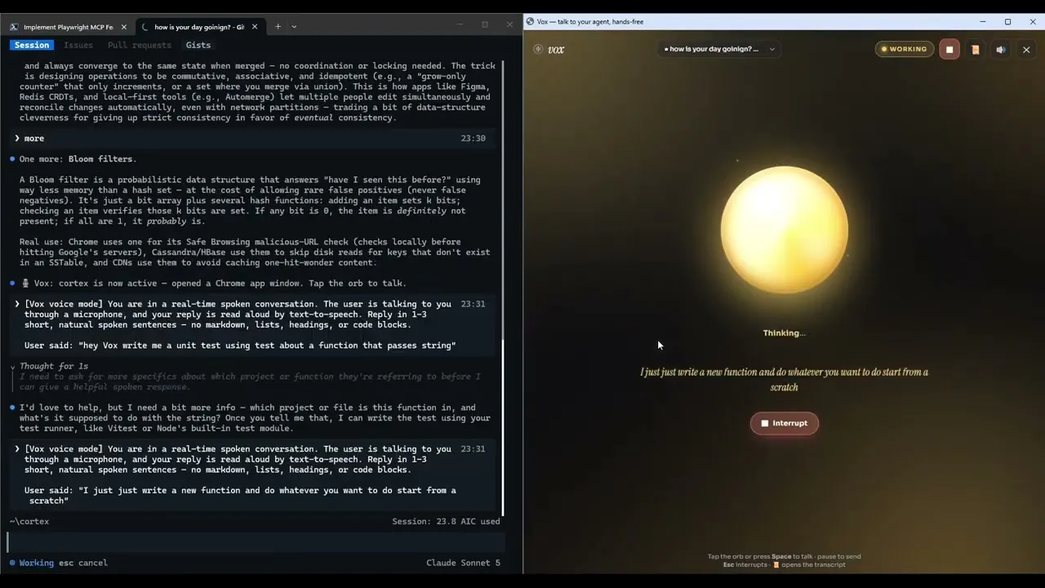Click the 'esc cancel' hint in status bar
1045x588 pixels.
pos(83,563)
